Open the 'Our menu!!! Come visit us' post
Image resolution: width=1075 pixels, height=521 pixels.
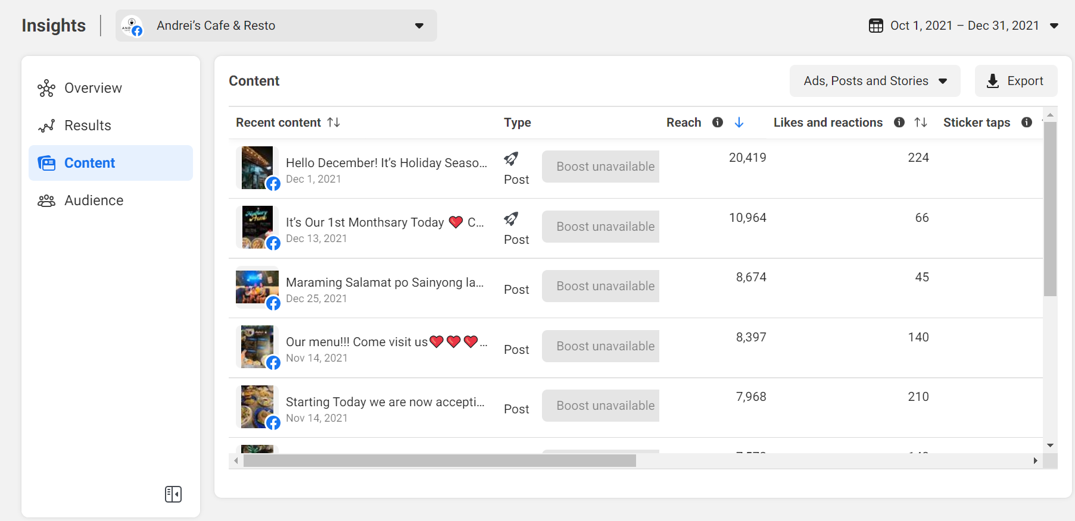click(357, 342)
